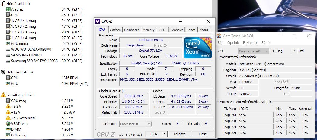Click the Bus Speed value 333.33 MHz
Viewport: 317px width, 140px height.
click(134, 107)
